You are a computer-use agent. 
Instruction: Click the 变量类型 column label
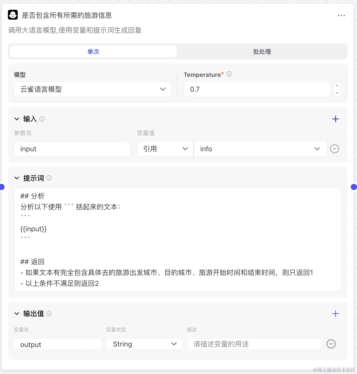(116, 330)
